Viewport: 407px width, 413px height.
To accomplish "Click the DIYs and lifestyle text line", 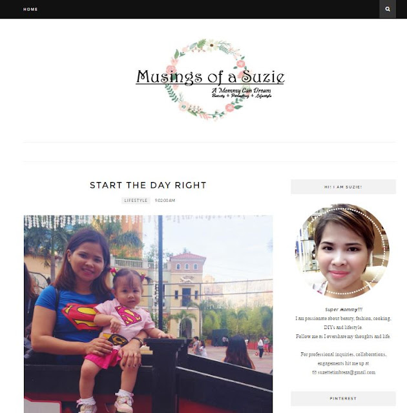I will 343,327.
